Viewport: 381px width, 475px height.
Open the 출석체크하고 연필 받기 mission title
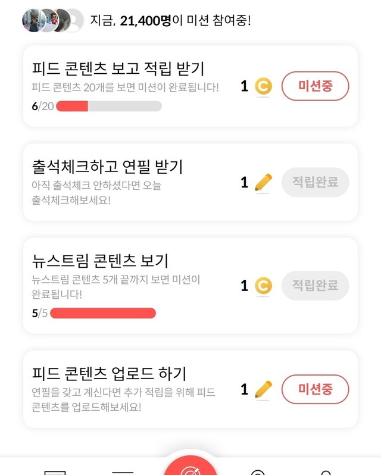[x=107, y=166]
